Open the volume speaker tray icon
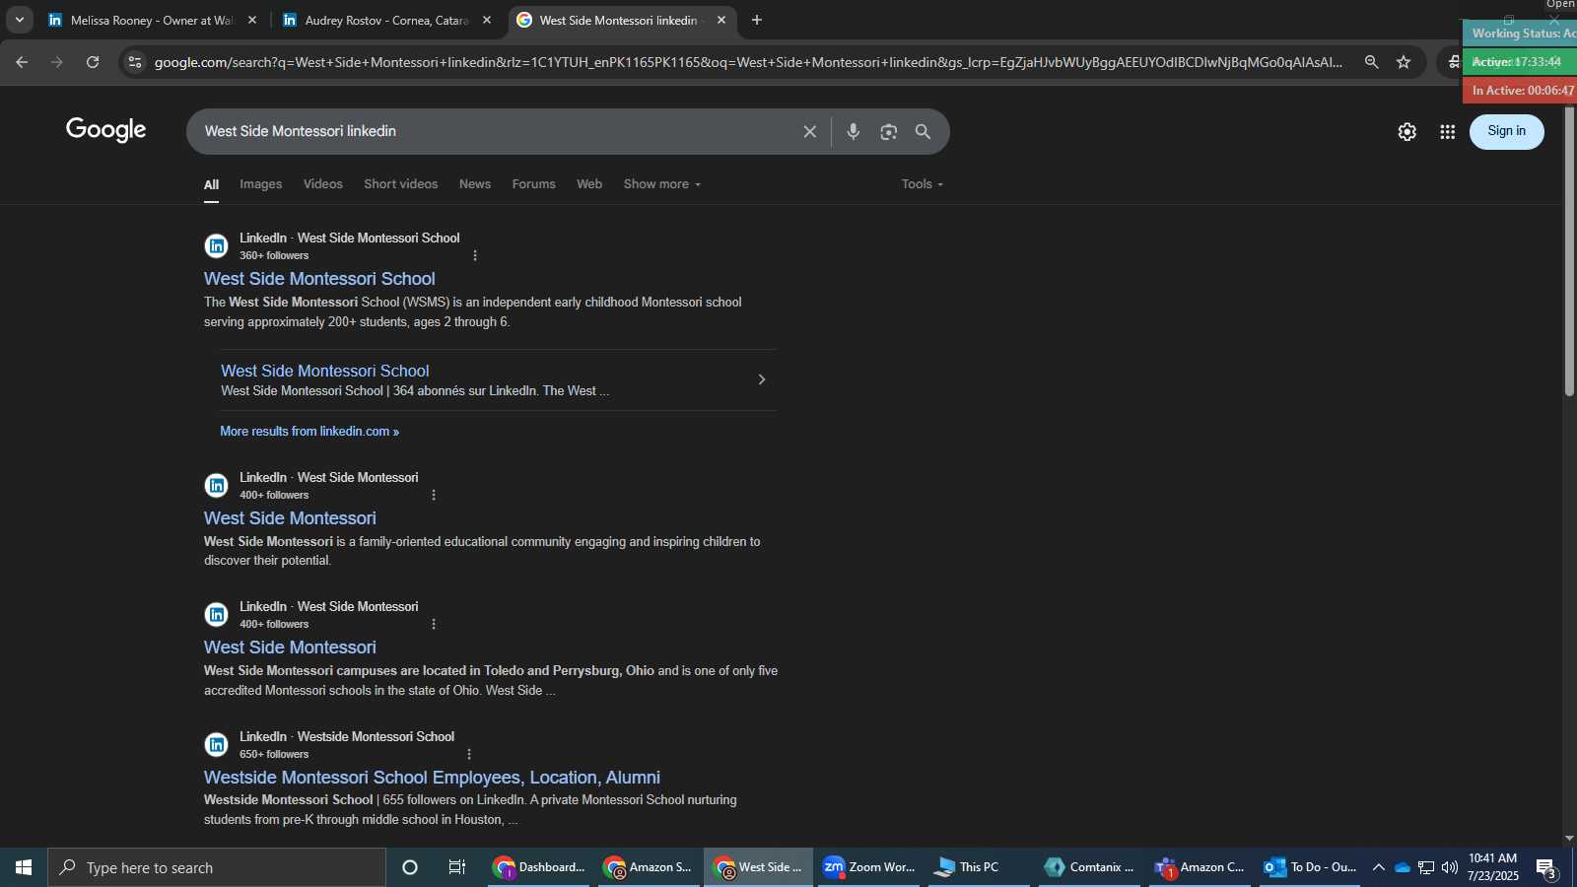 click(x=1449, y=867)
